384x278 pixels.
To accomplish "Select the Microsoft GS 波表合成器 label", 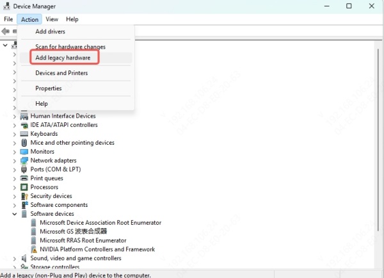I will [74, 231].
